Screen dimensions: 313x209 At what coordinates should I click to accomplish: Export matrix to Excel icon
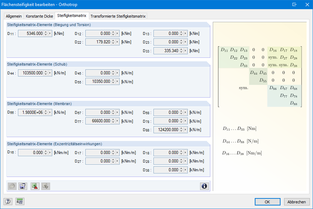click(35, 186)
